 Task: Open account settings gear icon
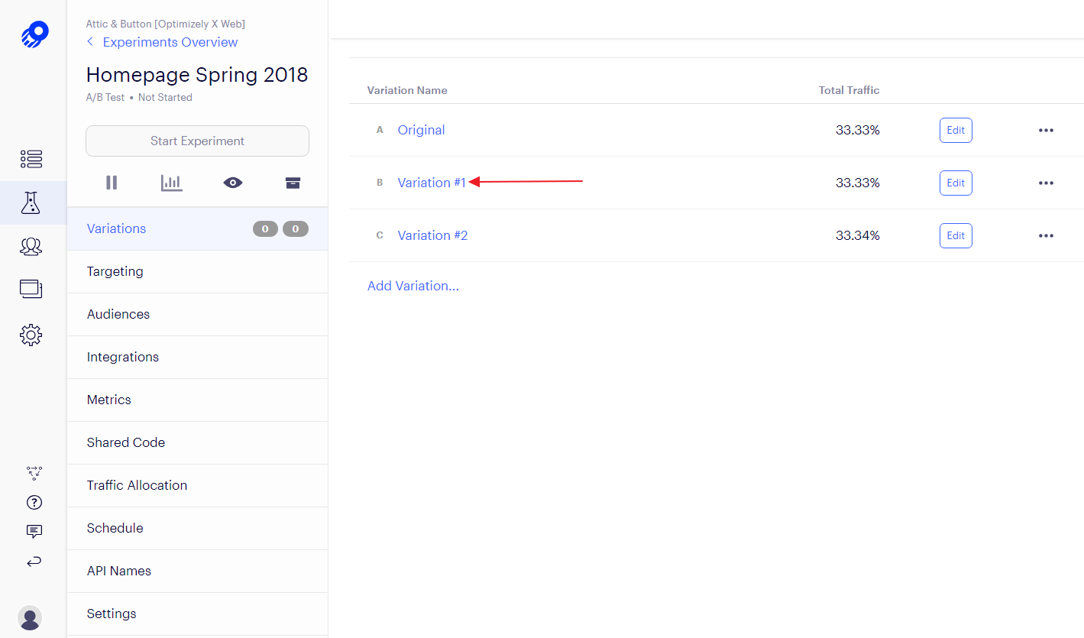coord(31,335)
